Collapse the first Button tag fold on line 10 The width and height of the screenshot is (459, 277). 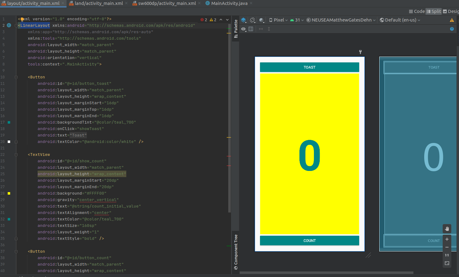(16, 77)
